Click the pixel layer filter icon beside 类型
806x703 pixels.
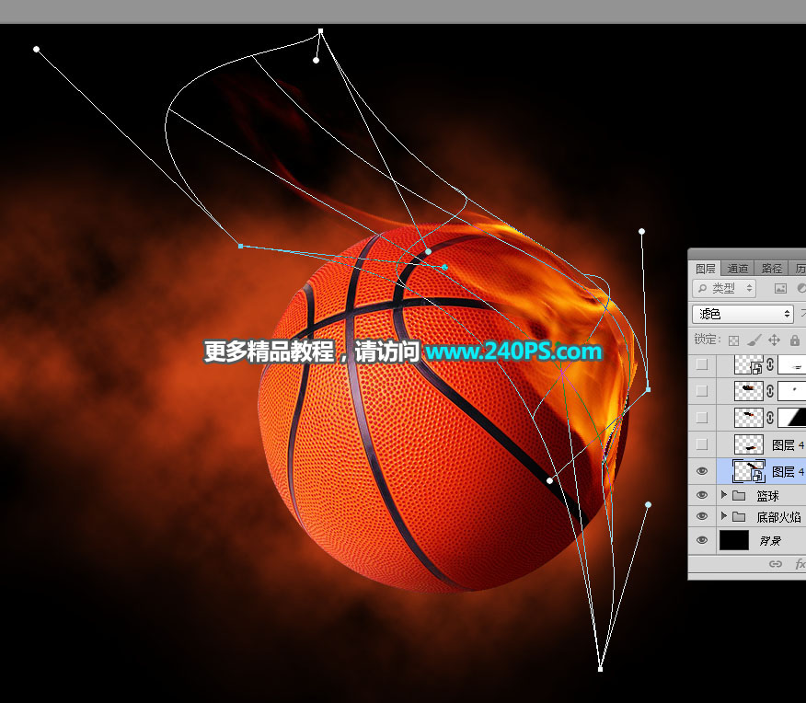tap(779, 287)
